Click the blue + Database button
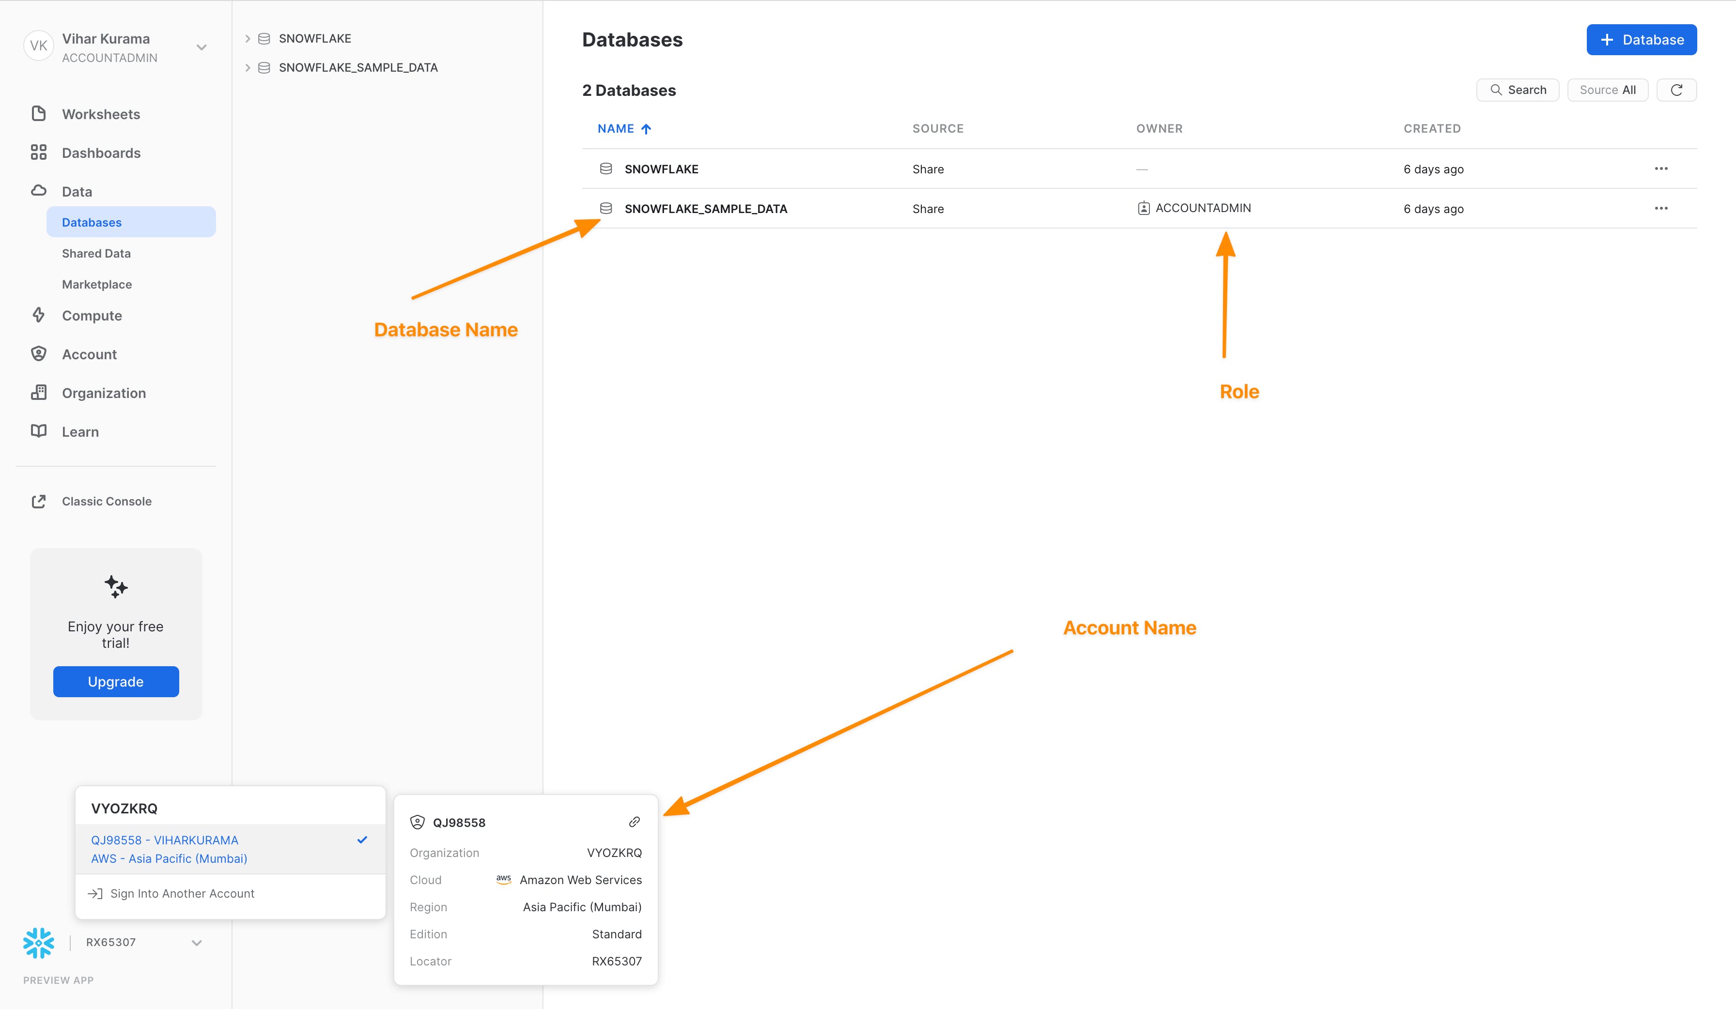 [1641, 40]
